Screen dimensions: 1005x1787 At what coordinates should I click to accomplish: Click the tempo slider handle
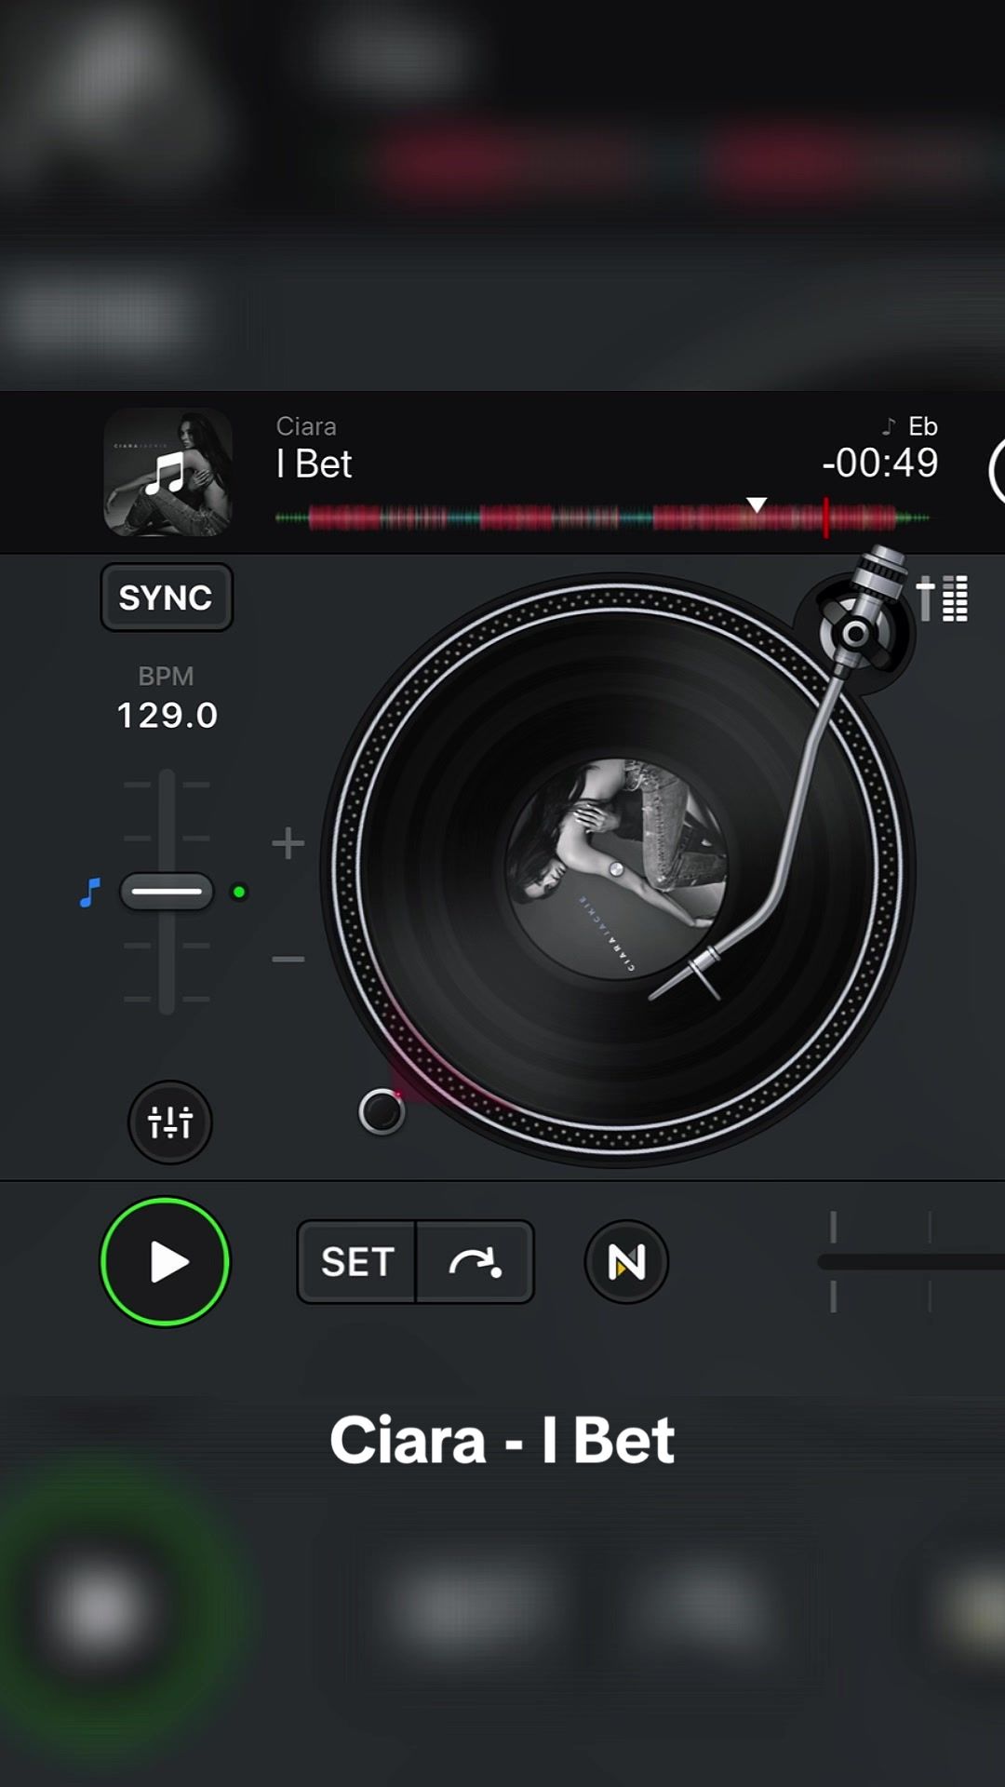tap(167, 892)
